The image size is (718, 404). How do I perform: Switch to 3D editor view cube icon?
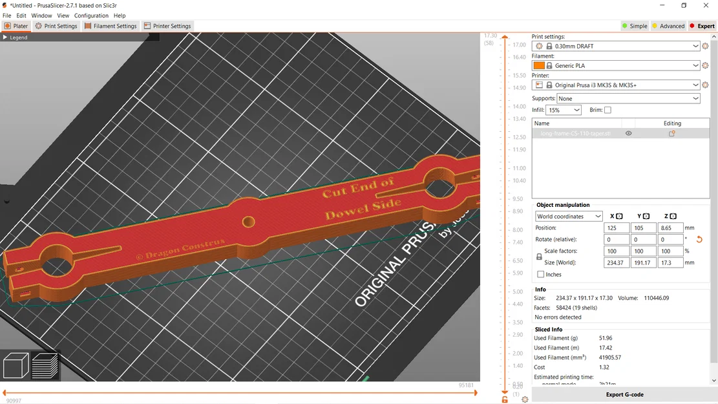[x=16, y=365]
